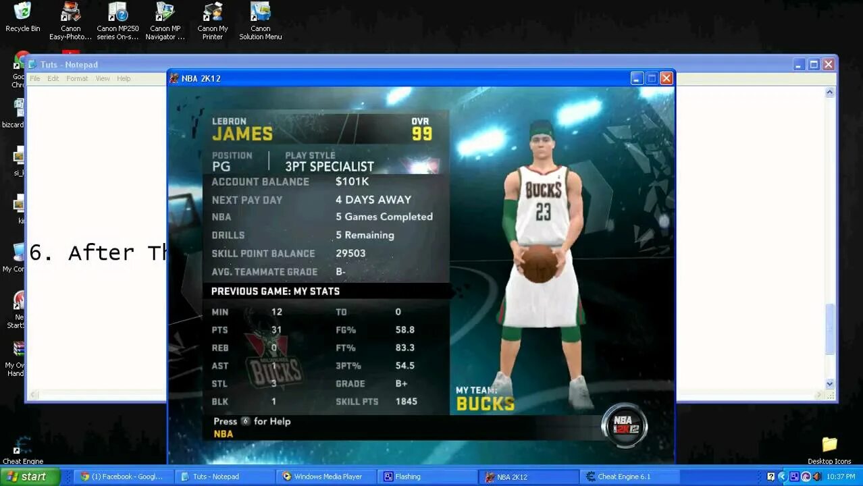The image size is (863, 486).
Task: Open the Recycle Bin desktop icon
Action: 22,17
